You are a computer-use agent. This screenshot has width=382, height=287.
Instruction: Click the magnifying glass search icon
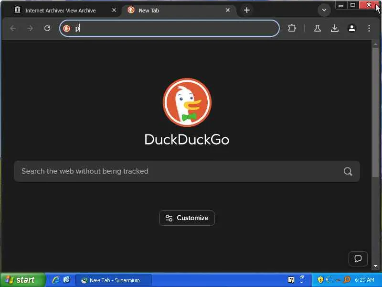(x=348, y=171)
